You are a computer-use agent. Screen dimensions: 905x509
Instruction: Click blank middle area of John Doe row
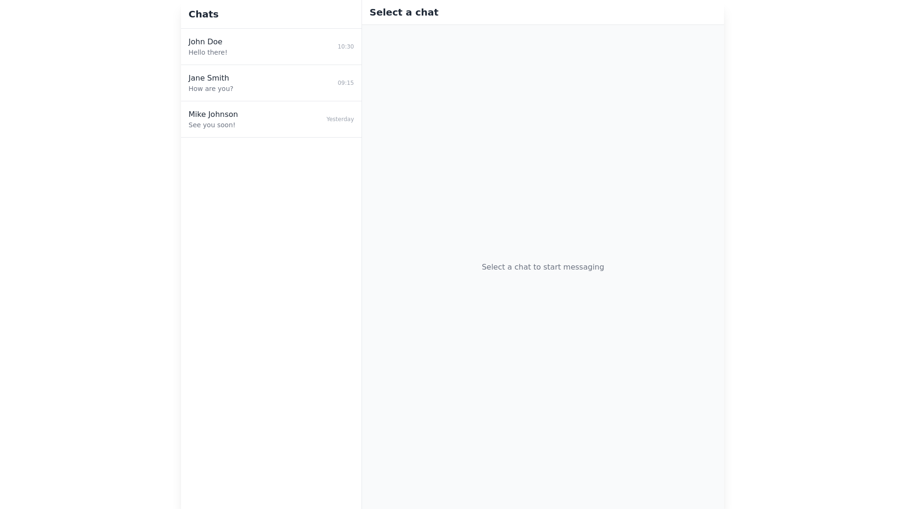(283, 47)
